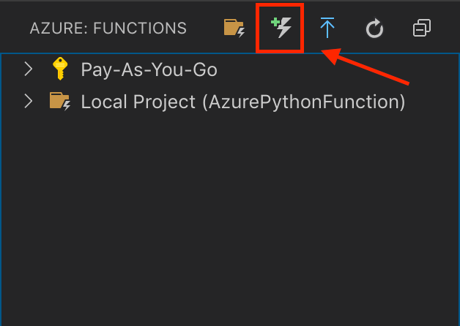The height and width of the screenshot is (326, 460).
Task: Refresh the Azure Functions view
Action: click(374, 29)
